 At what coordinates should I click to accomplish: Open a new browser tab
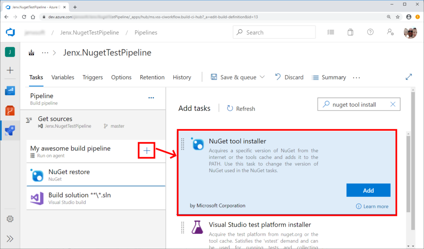(x=75, y=7)
